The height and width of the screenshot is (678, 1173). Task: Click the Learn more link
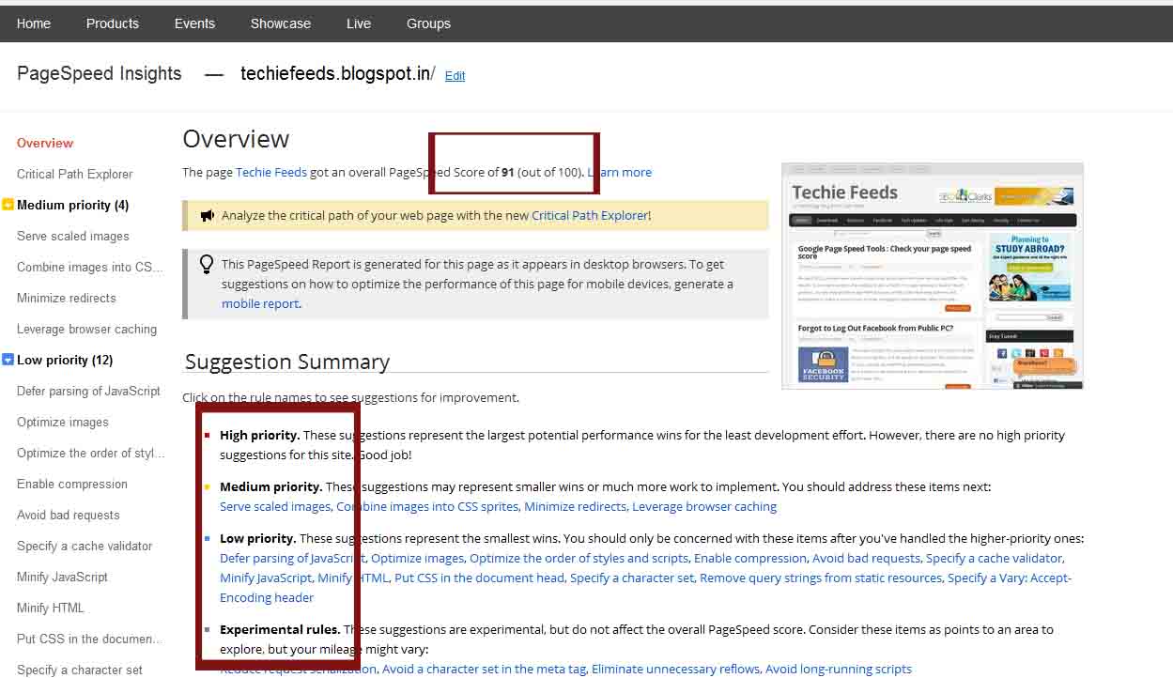click(x=620, y=172)
